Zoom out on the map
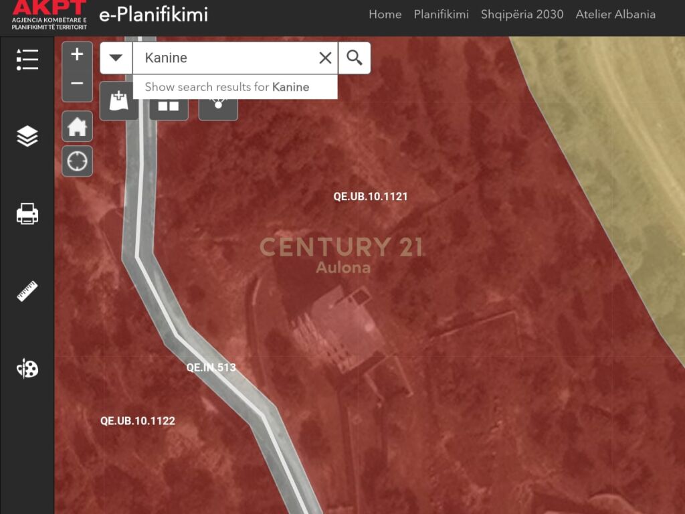The width and height of the screenshot is (685, 514). point(77,84)
